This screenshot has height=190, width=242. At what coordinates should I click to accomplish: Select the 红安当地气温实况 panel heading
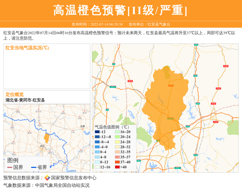(27, 48)
